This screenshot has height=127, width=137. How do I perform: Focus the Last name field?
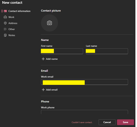point(107,51)
